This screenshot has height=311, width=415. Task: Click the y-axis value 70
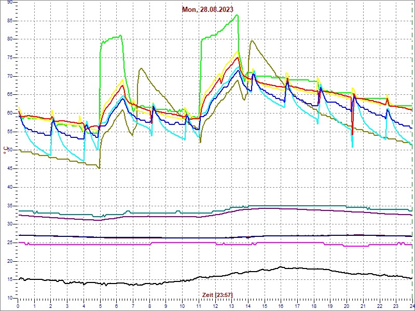[10, 76]
